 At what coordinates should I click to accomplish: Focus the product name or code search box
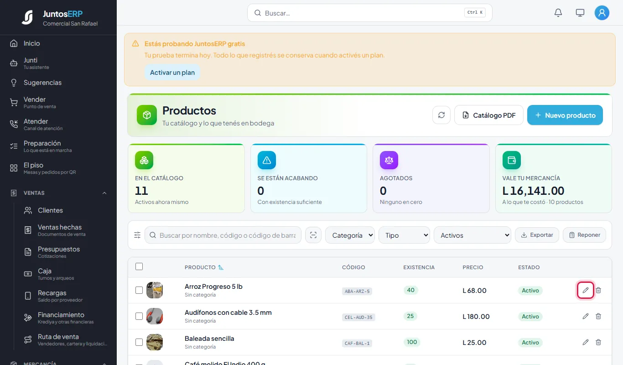[x=223, y=235]
